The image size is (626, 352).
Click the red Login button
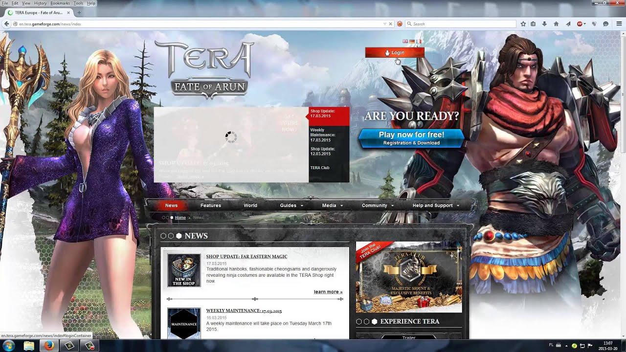click(395, 52)
